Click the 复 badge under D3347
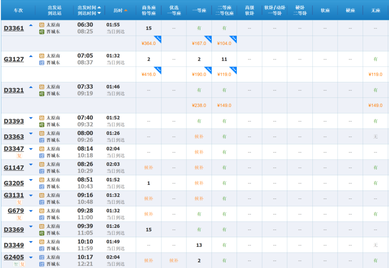Image resolution: width=389 pixels, height=268 pixels. click(19, 156)
